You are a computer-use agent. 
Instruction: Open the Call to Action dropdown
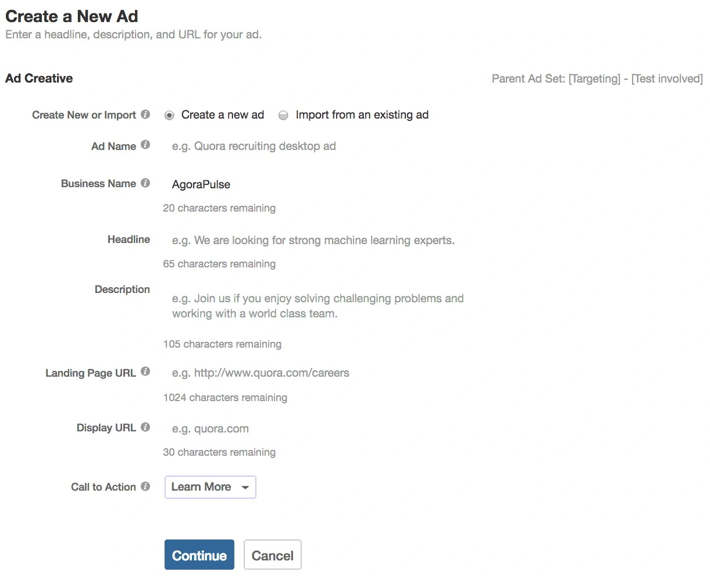tap(210, 487)
